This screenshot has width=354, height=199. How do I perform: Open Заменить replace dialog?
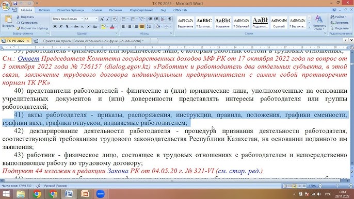pos(340,23)
